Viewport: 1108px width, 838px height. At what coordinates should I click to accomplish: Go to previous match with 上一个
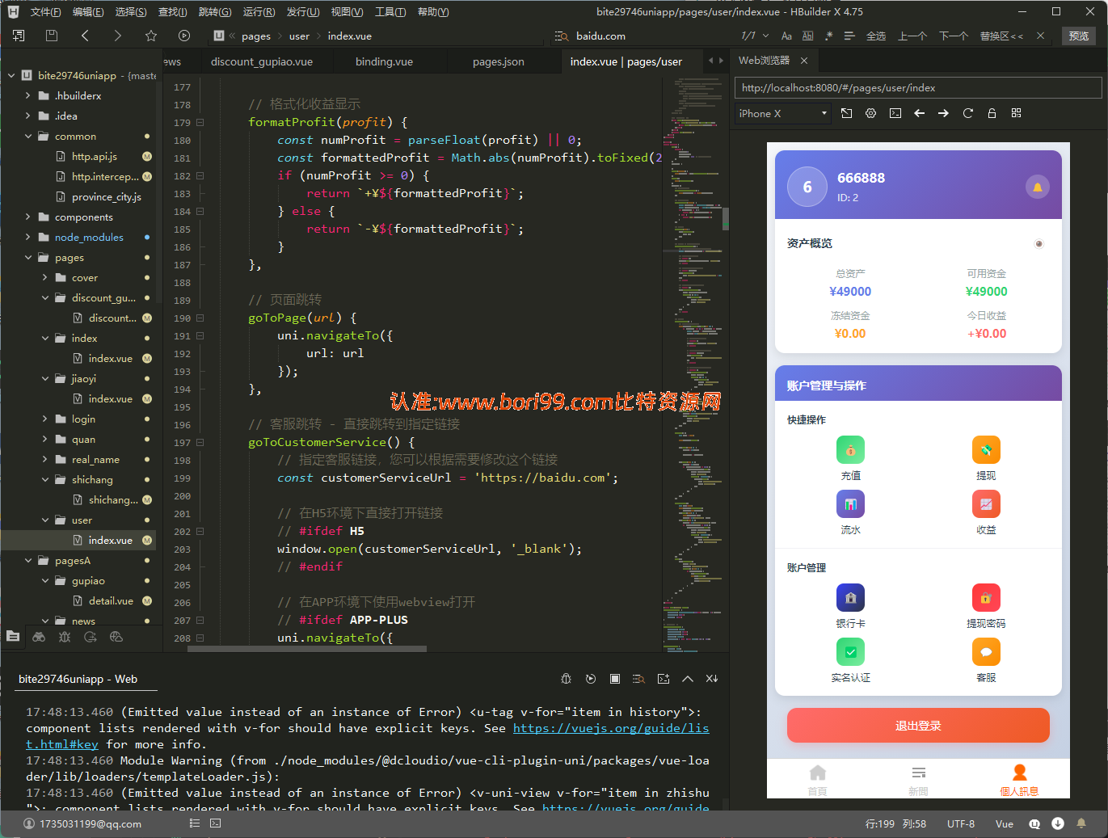(912, 36)
